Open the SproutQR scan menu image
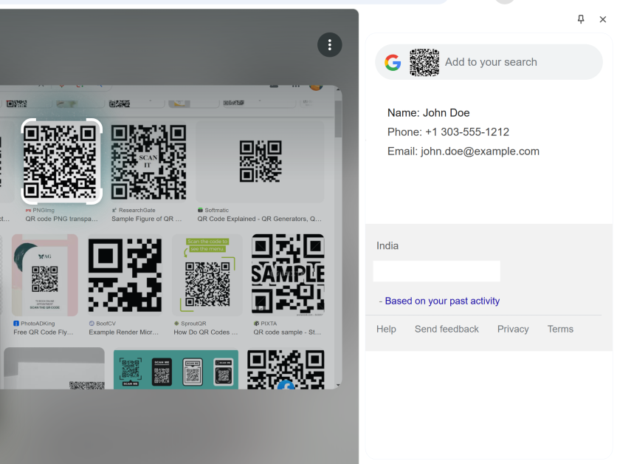This screenshot has height=464, width=617. 207,275
